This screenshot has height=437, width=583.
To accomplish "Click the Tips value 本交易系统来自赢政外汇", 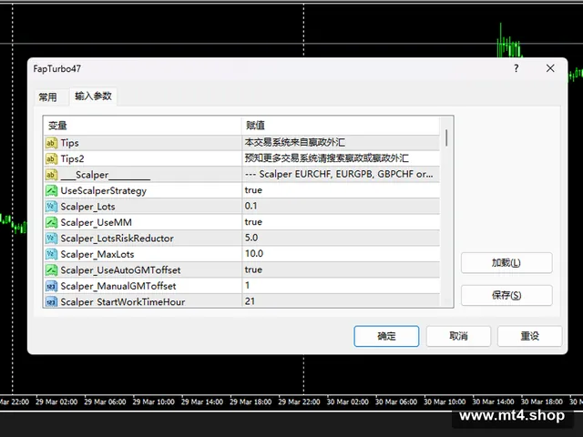I will click(x=294, y=142).
